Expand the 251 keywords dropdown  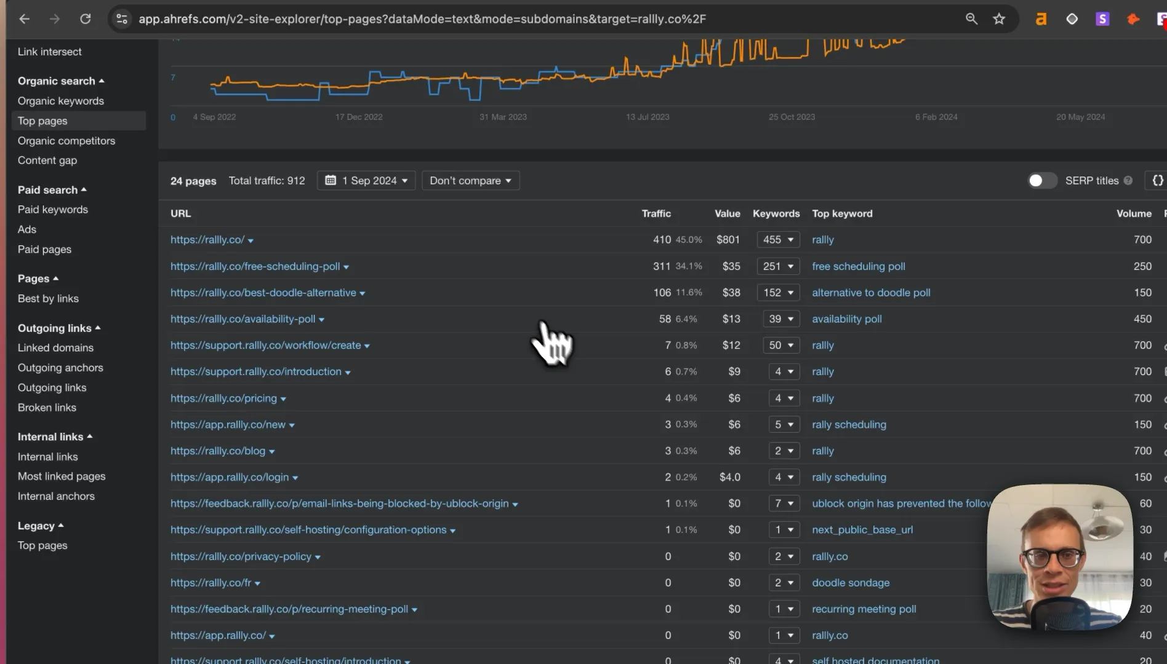point(778,266)
